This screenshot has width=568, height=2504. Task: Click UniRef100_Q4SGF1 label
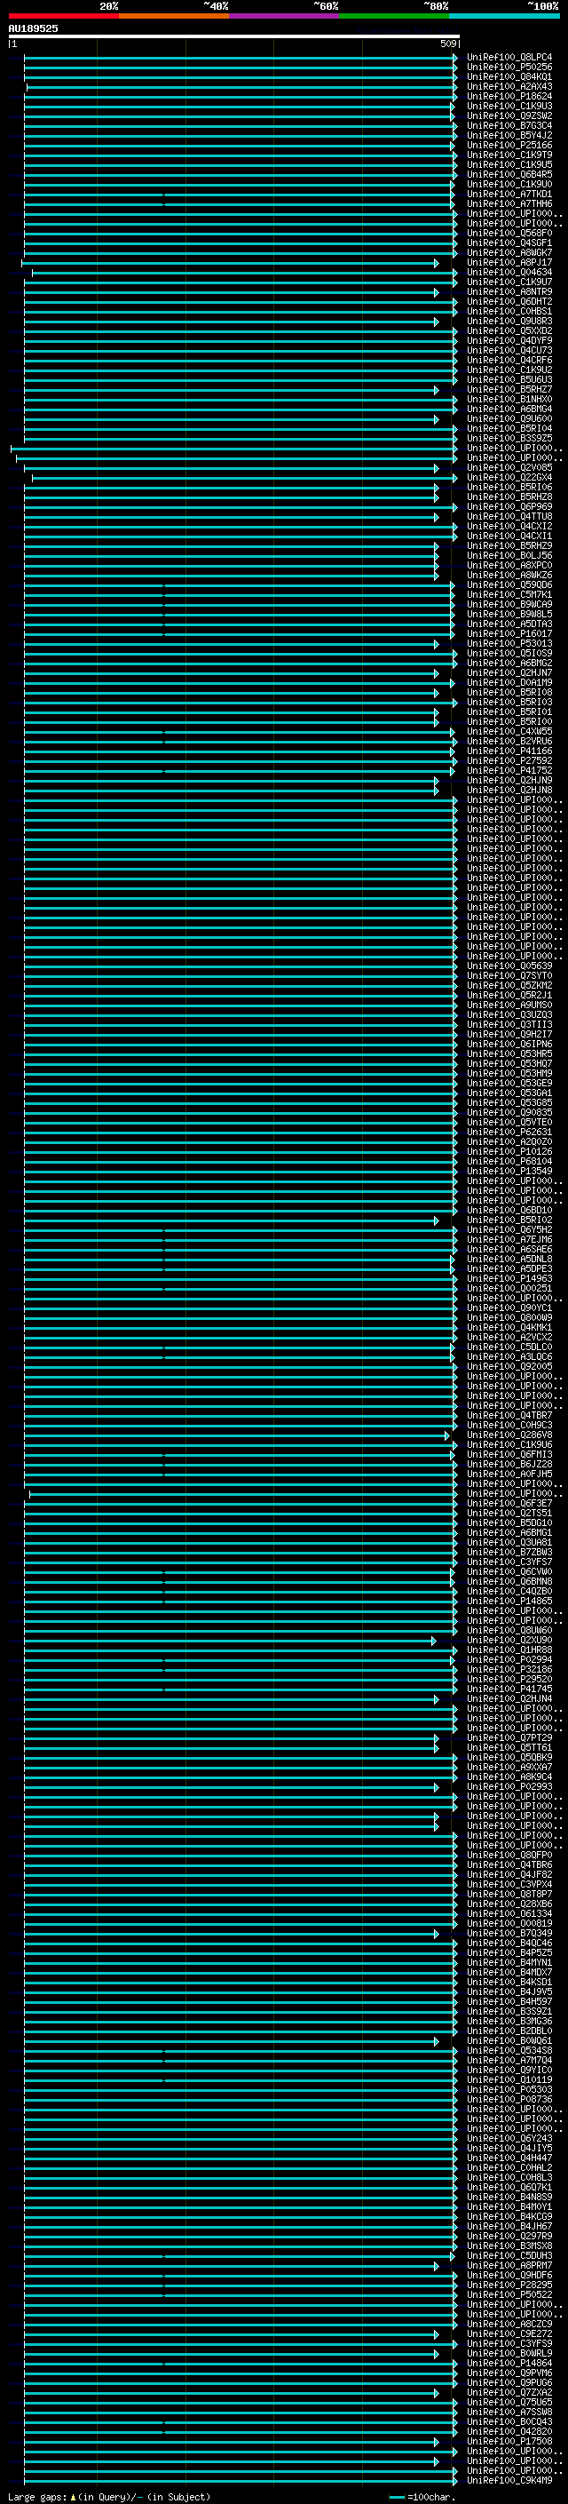click(509, 243)
